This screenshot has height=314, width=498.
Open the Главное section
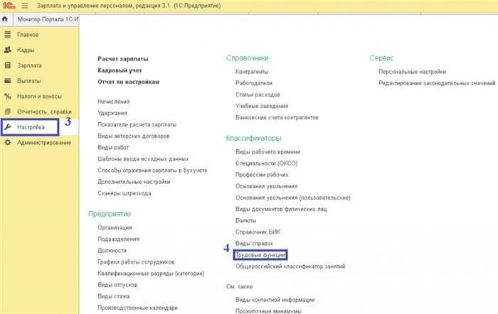coord(28,35)
